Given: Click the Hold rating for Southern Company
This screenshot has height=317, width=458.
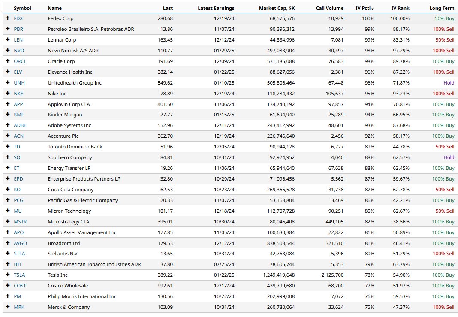Looking at the screenshot, I should (449, 157).
